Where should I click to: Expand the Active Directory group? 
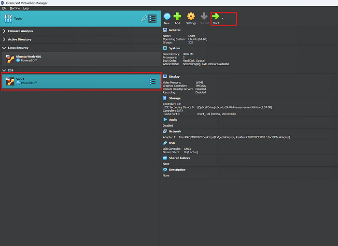coord(4,40)
